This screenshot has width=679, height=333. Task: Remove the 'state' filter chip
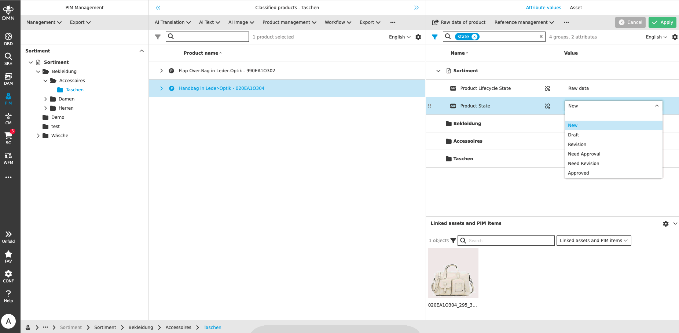coord(474,37)
